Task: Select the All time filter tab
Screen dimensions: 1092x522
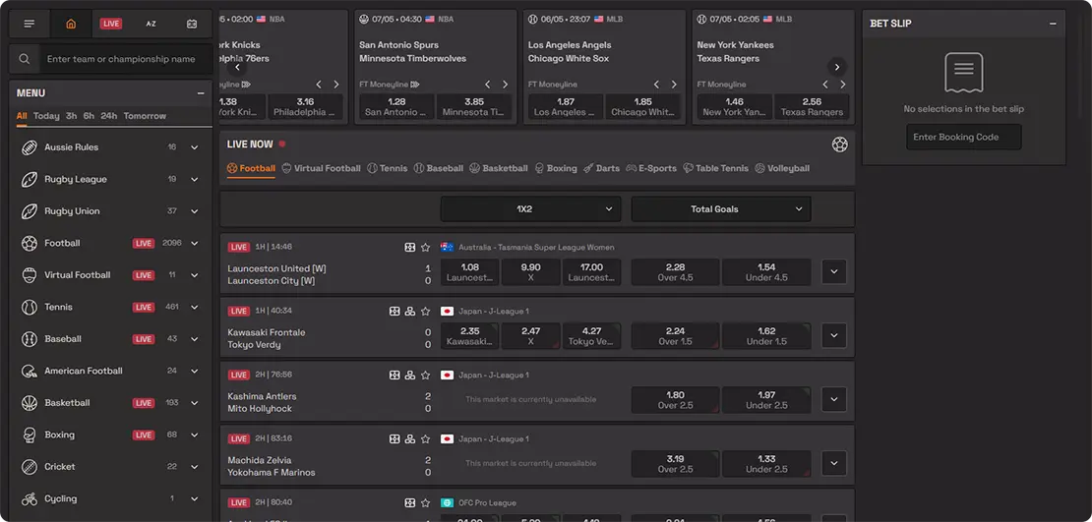Action: coord(22,116)
